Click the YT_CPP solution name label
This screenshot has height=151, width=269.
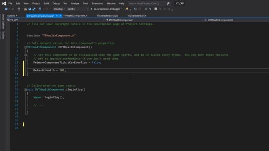coord(179,3)
